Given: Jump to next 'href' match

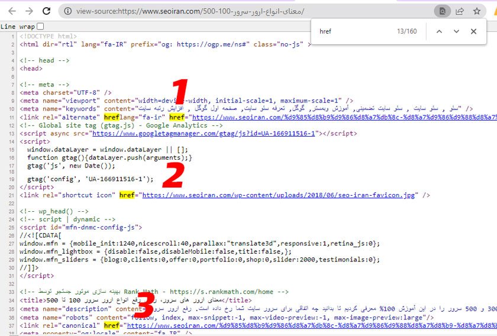Looking at the screenshot, I should click(456, 31).
